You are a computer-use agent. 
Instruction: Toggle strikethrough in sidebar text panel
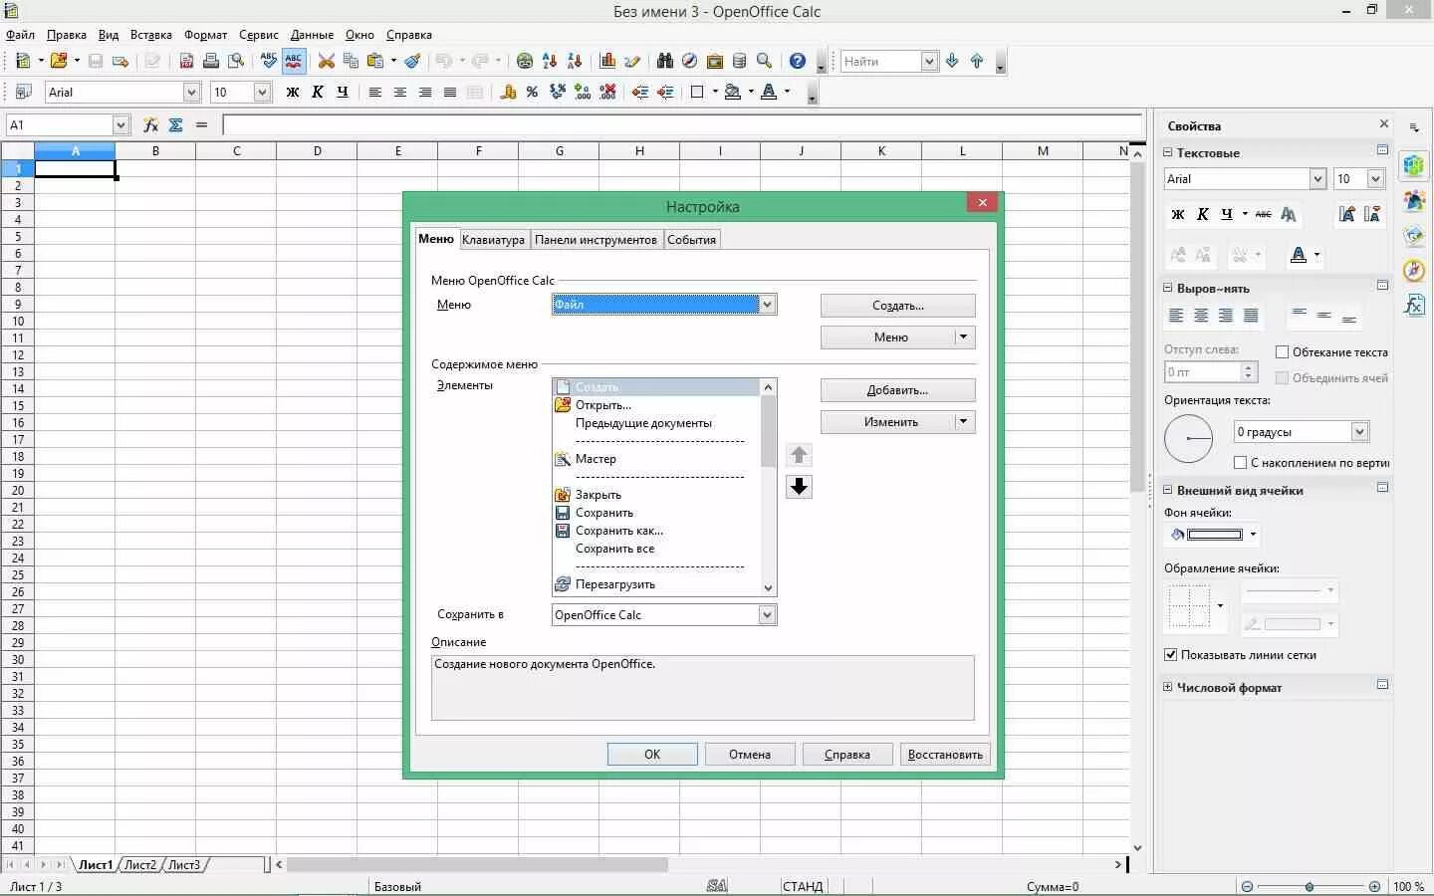[x=1263, y=214]
